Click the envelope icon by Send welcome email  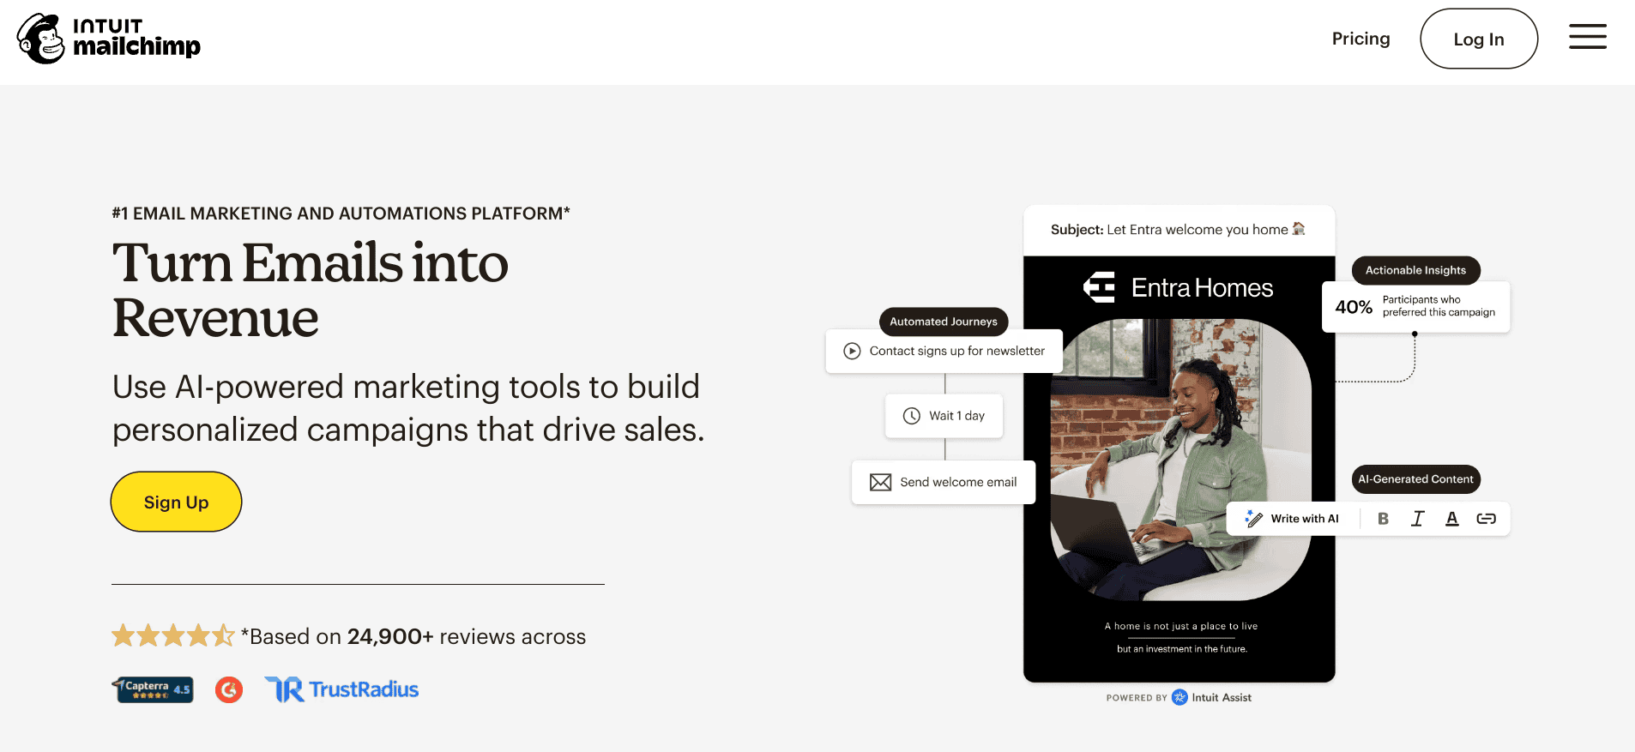pyautogui.click(x=880, y=482)
